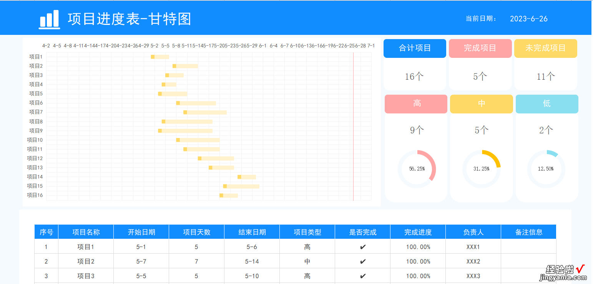
Task: Click the 项目12 Gantt bar
Action: pyautogui.click(x=216, y=158)
